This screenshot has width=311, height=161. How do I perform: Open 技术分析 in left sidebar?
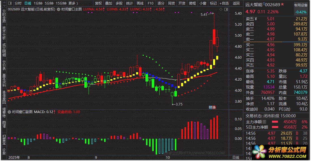point(4,33)
